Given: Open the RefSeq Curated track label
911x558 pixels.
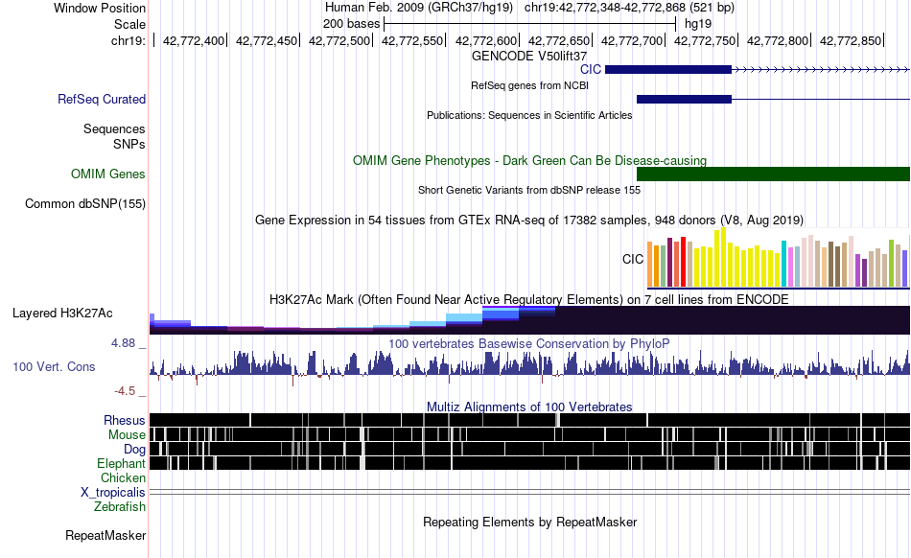Looking at the screenshot, I should (x=101, y=100).
